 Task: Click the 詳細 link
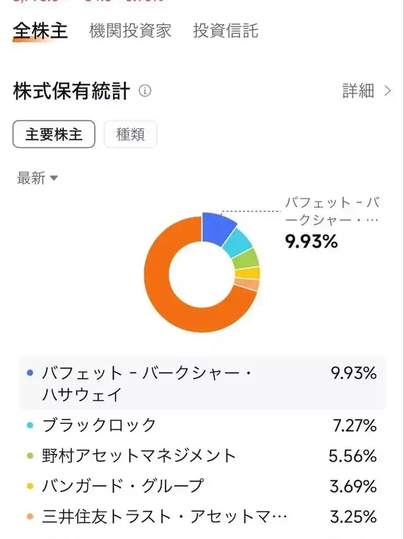point(359,91)
